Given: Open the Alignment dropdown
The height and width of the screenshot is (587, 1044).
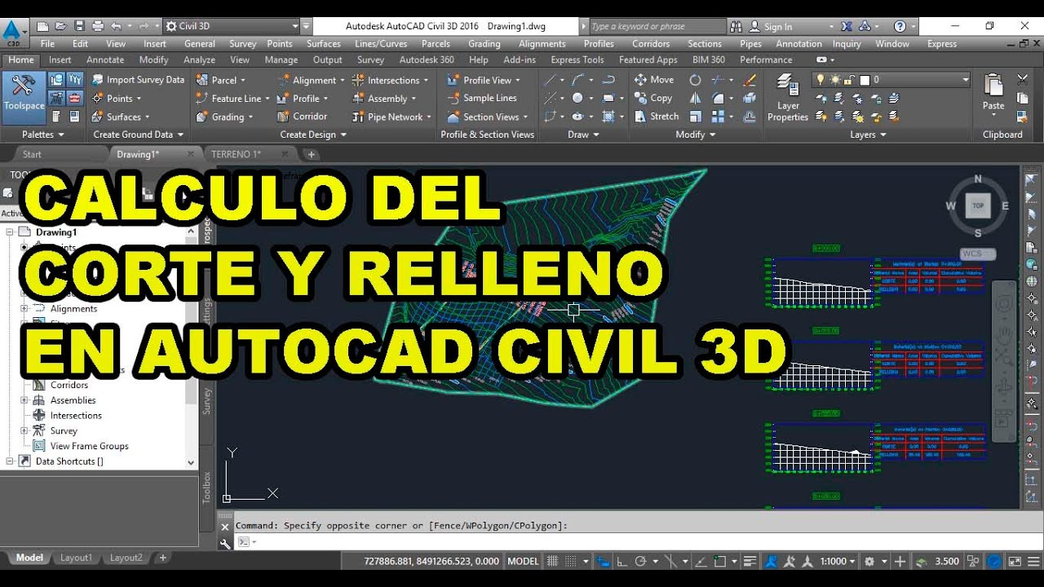Looking at the screenshot, I should [x=311, y=80].
